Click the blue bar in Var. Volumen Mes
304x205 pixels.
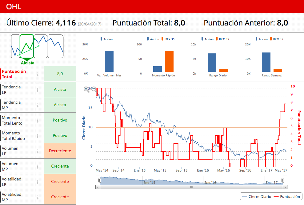109,61
